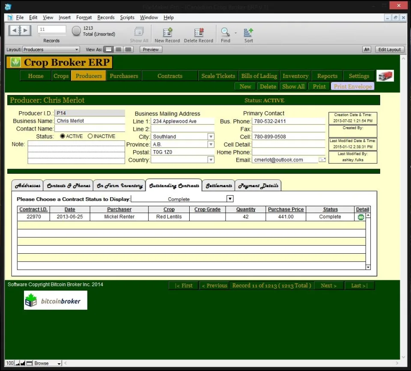The height and width of the screenshot is (371, 411).
Task: Click the zoom level 100 box
Action: point(10,363)
